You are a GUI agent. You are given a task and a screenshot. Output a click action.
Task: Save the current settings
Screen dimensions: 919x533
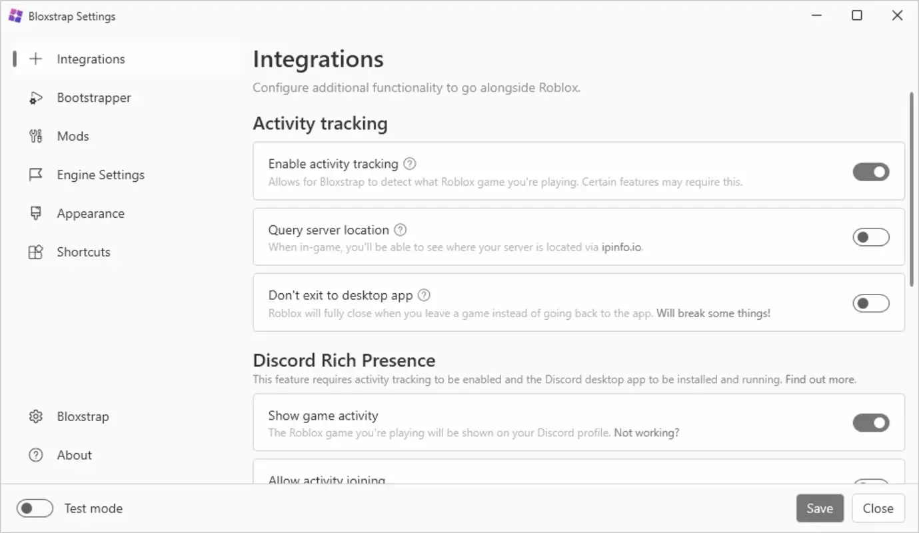click(820, 508)
